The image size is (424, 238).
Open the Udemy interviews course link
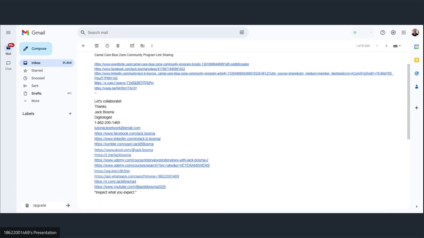coord(151,160)
